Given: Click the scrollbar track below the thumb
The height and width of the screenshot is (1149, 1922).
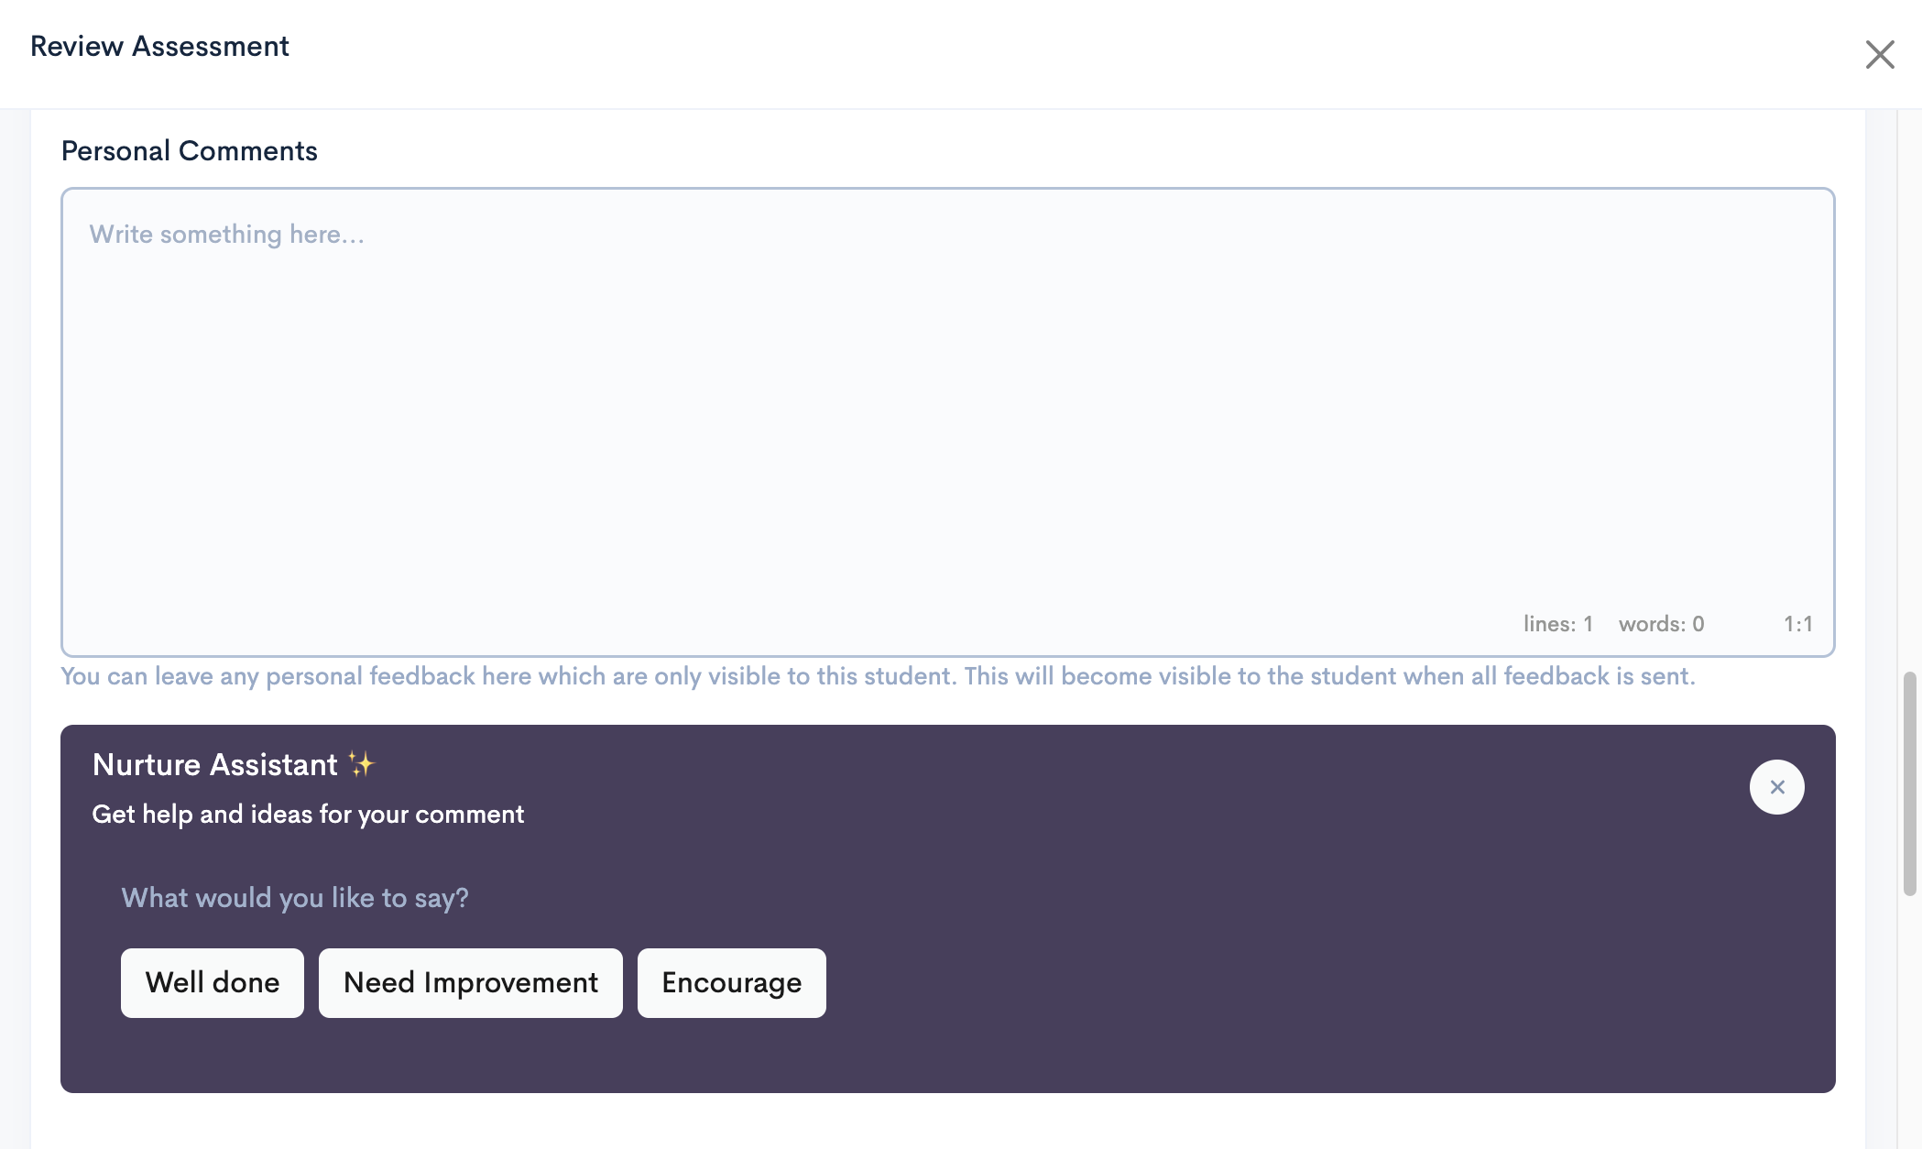Looking at the screenshot, I should pos(1909,1022).
